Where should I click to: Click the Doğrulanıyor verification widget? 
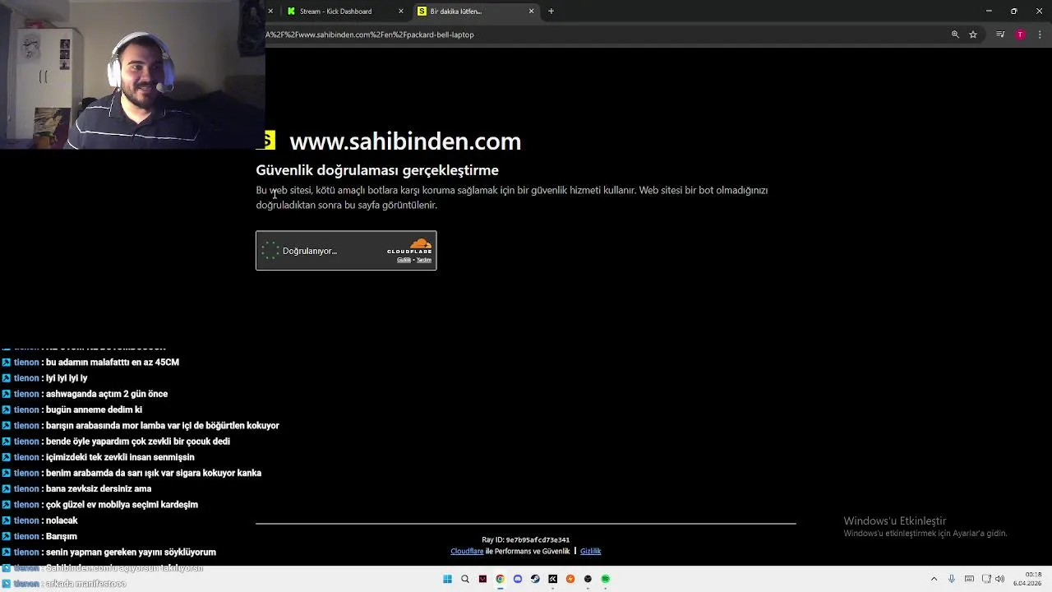pyautogui.click(x=346, y=251)
